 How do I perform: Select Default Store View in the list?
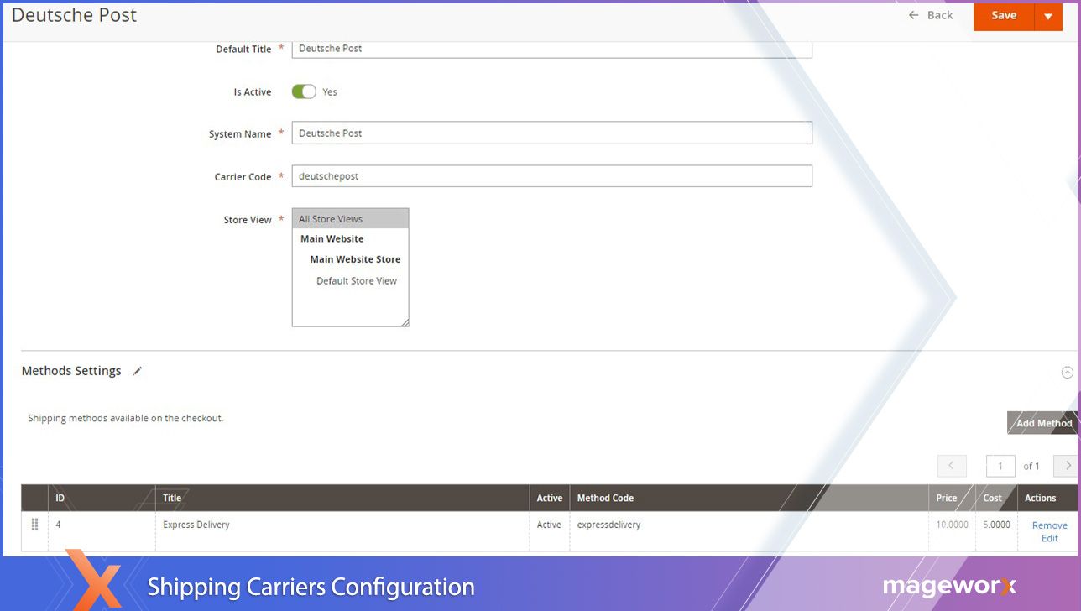[x=356, y=280]
